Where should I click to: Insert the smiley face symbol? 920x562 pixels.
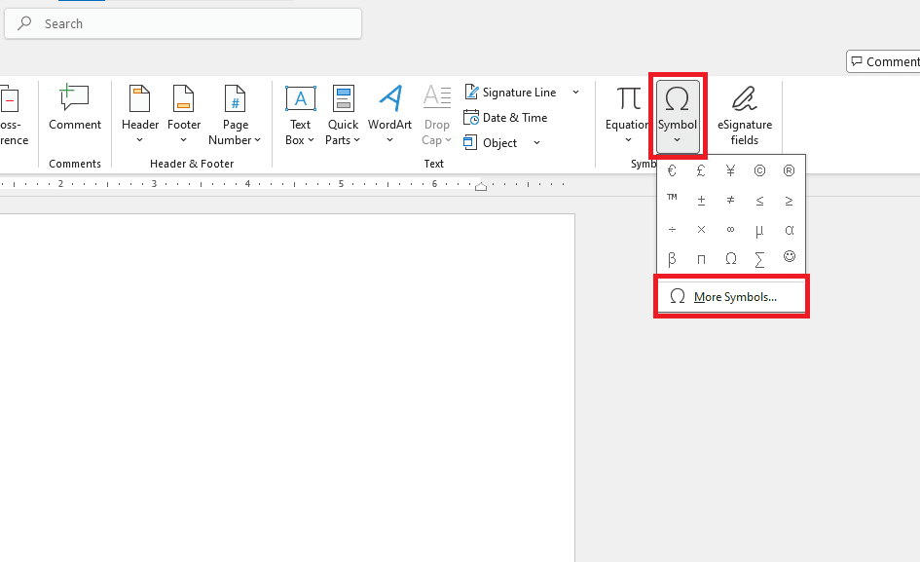pyautogui.click(x=790, y=256)
